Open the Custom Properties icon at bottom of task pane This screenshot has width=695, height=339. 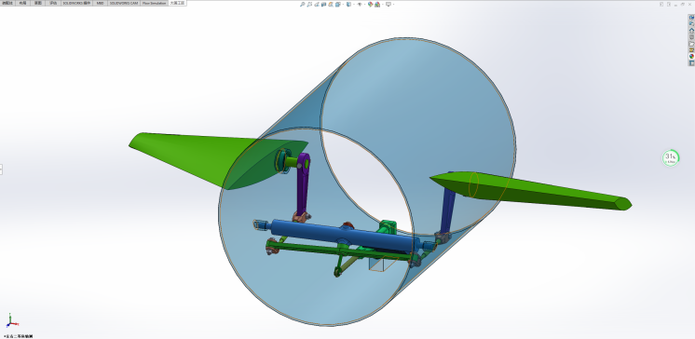coord(691,63)
